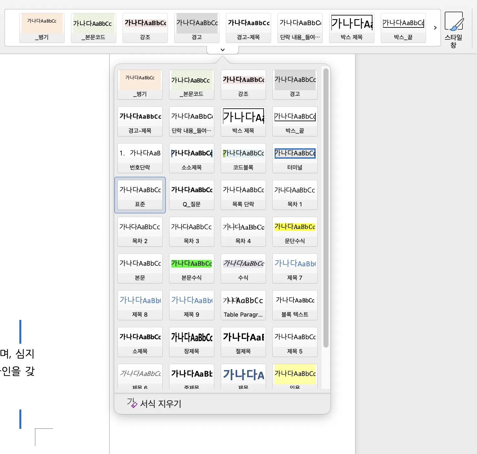Select the 제목 5 heading style
Image resolution: width=477 pixels, height=454 pixels.
(x=295, y=342)
